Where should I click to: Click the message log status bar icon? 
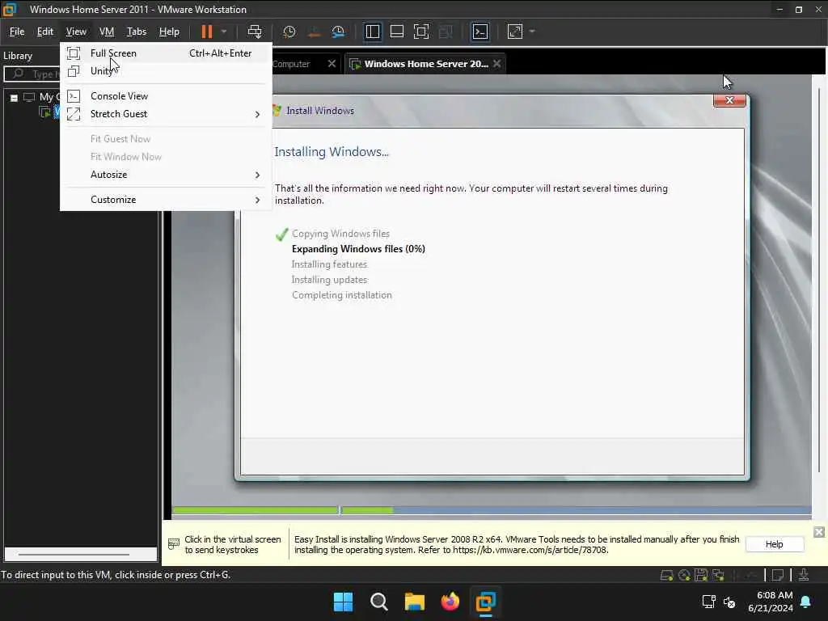point(777,576)
